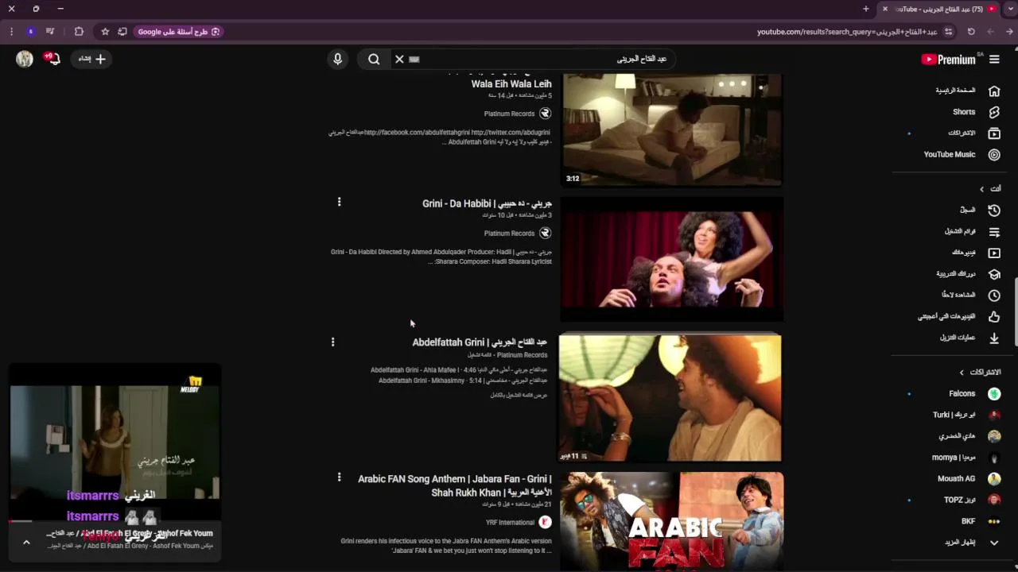
Task: Open watch History (السجل)
Action: [x=978, y=211]
